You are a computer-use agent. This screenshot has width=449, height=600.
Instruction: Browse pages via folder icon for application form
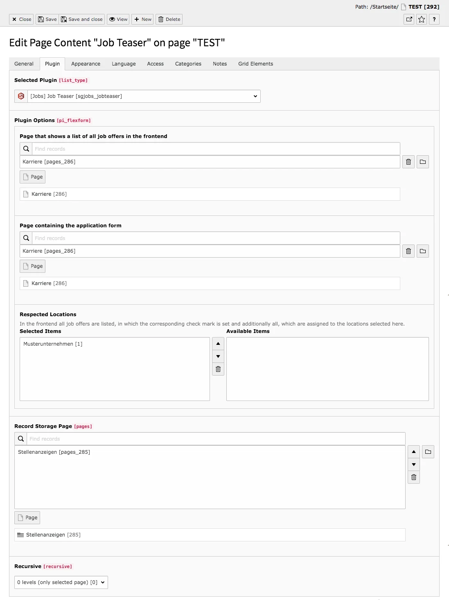coord(423,251)
